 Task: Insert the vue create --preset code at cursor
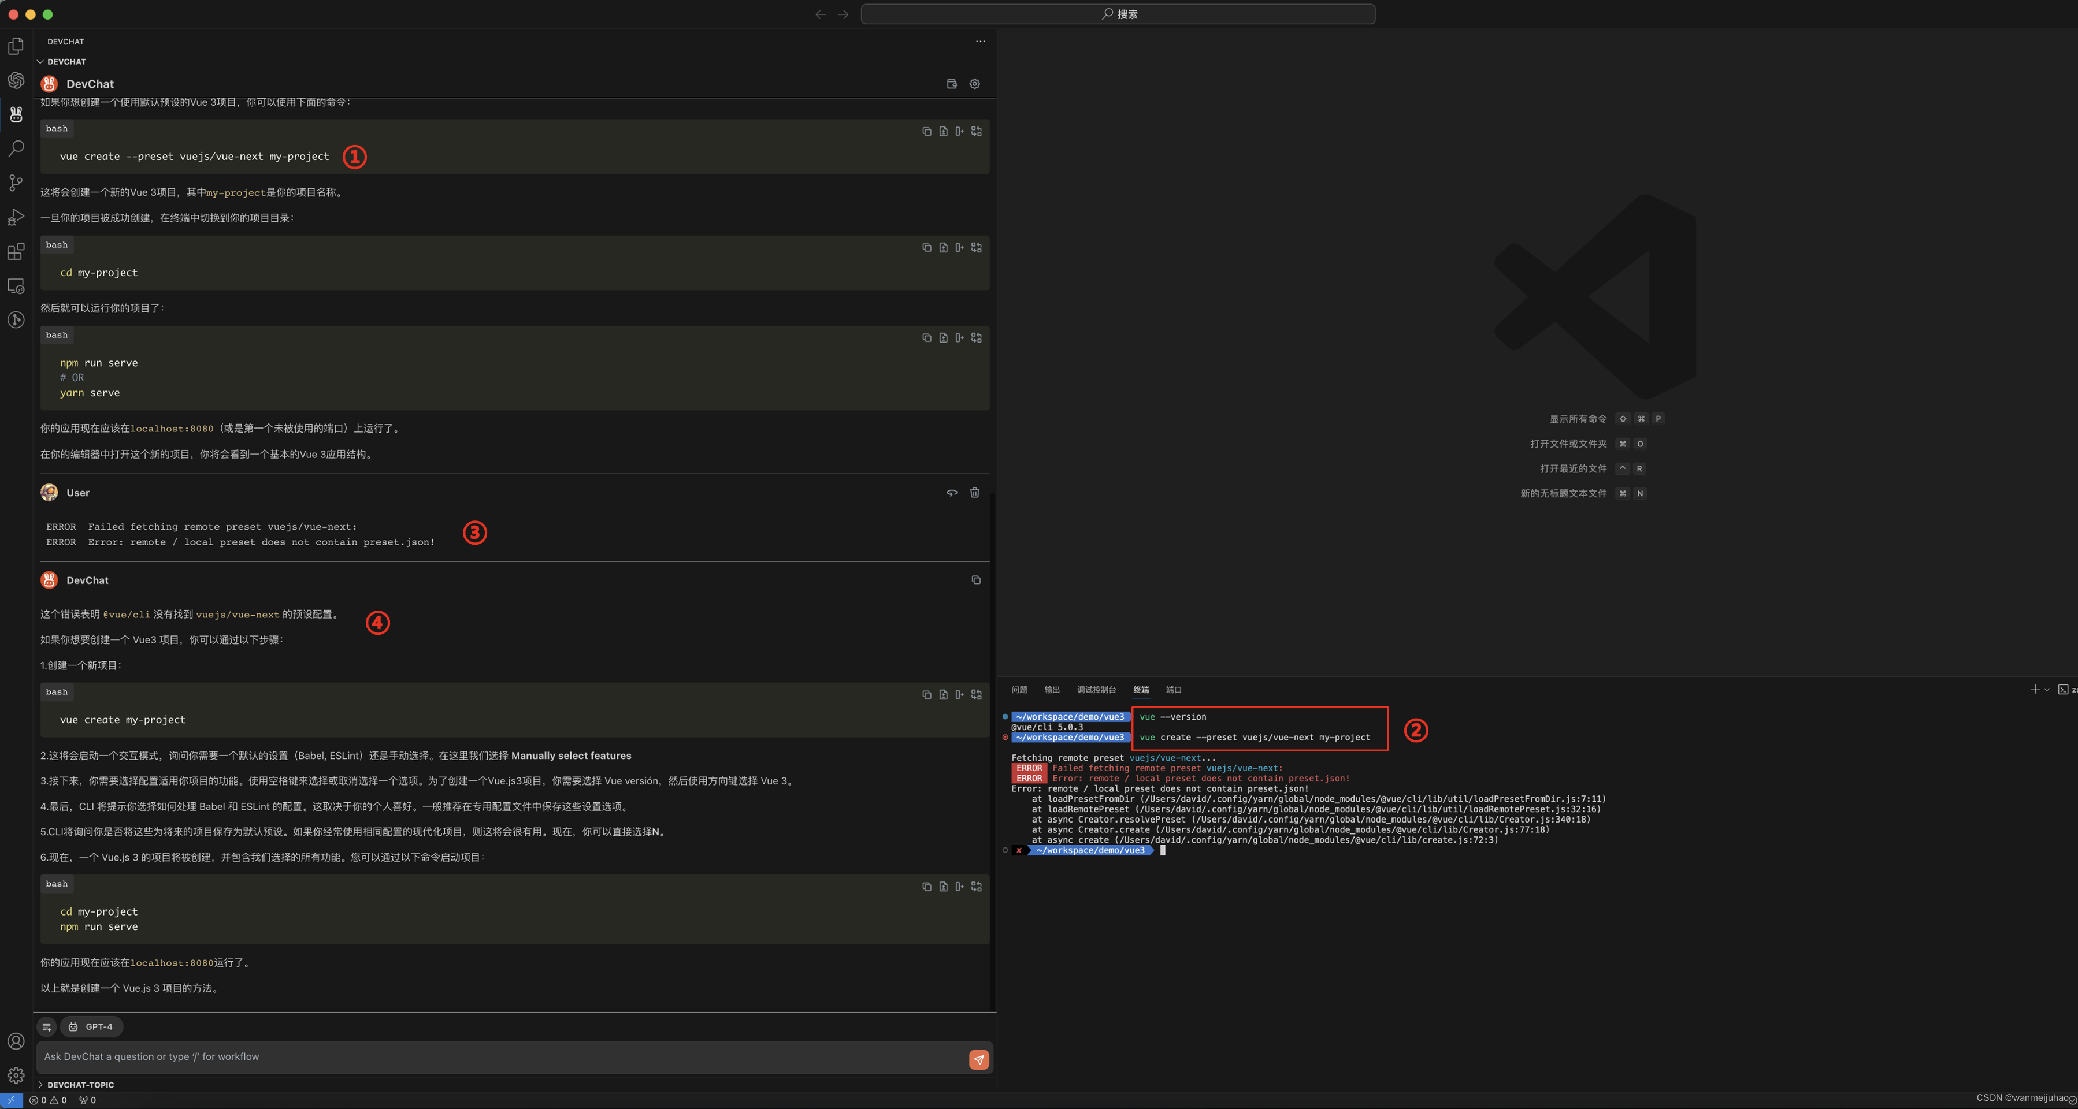tap(959, 131)
